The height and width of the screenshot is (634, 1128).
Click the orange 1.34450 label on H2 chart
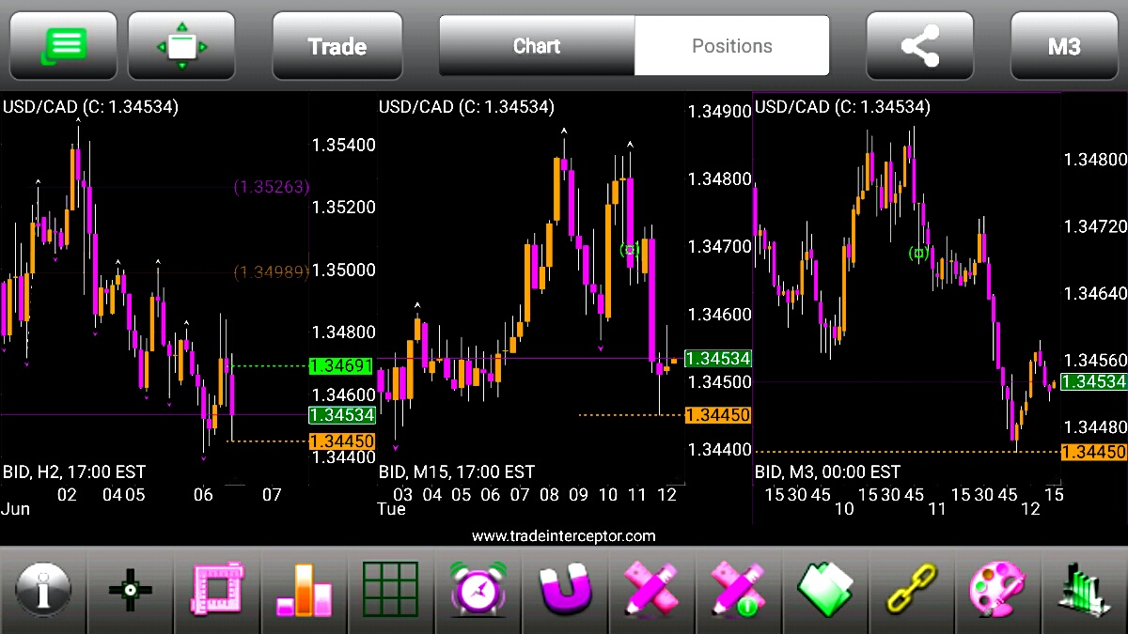342,441
